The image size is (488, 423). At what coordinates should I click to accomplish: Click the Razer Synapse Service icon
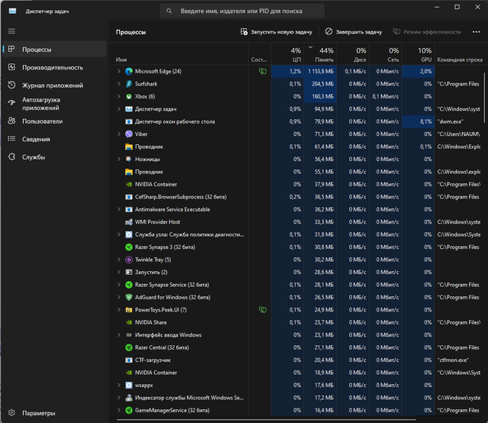(x=129, y=285)
